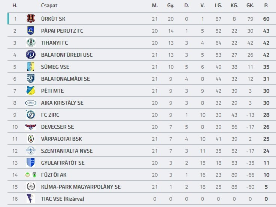
Task: Open Klíma-Park Magyarpolány SE team page
Action: tap(81, 187)
